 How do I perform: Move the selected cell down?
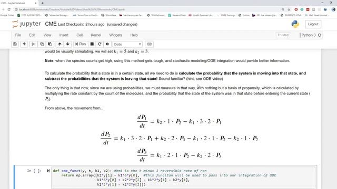point(68,44)
